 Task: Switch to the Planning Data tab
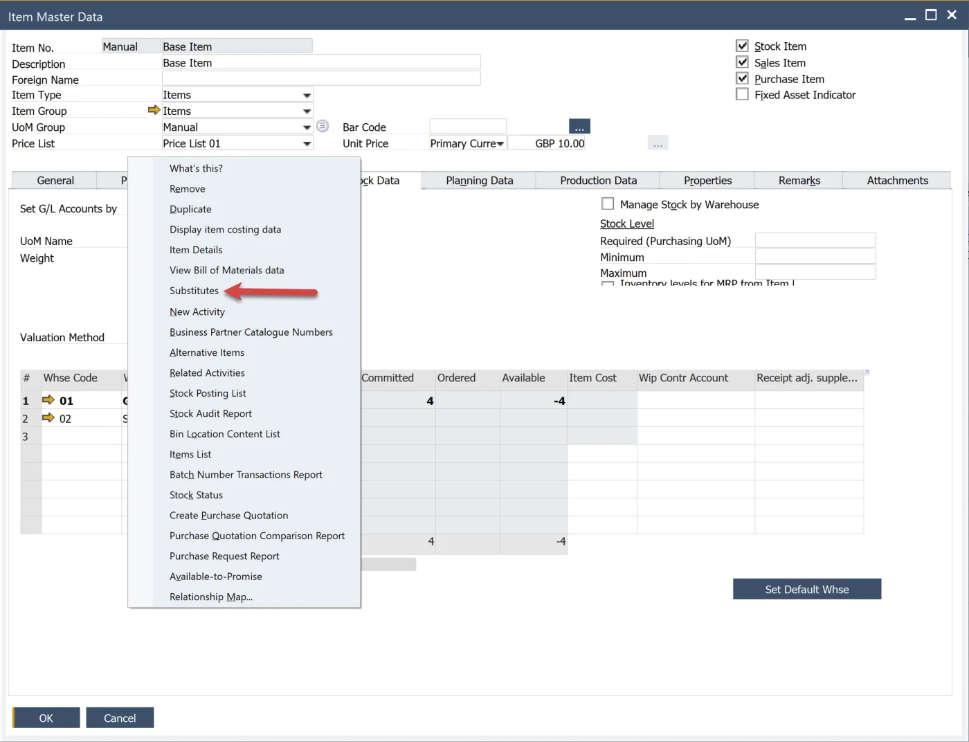(x=479, y=181)
